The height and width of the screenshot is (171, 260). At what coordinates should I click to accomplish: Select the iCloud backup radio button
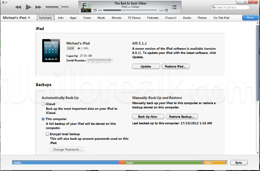[x=43, y=104]
